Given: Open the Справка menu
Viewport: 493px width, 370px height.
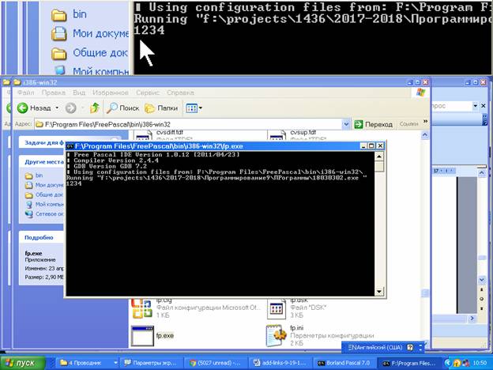Looking at the screenshot, I should click(180, 92).
